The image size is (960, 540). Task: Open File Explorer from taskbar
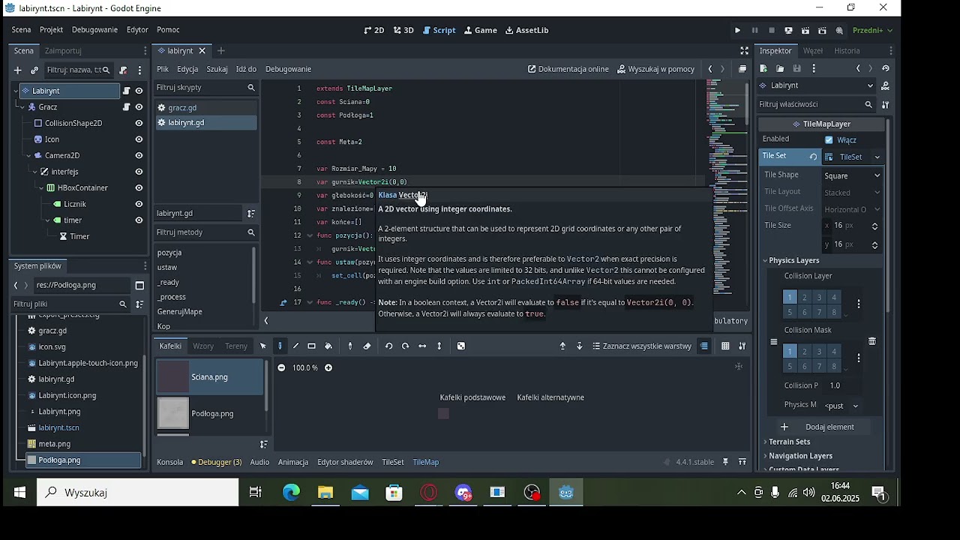325,493
